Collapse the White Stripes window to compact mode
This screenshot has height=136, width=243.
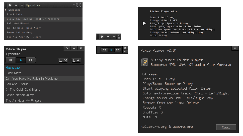click(67, 48)
